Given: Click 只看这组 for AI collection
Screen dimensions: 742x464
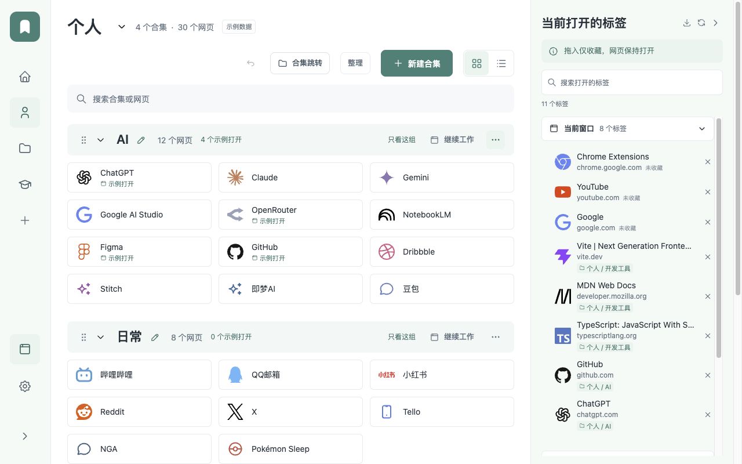Looking at the screenshot, I should pos(402,140).
